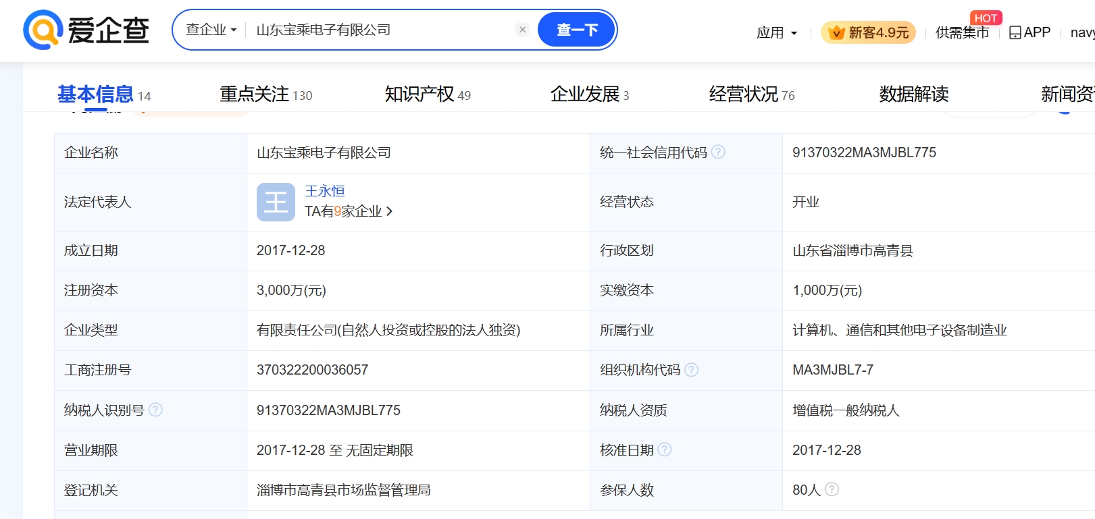This screenshot has height=519, width=1095.
Task: Click paid-in capital 1,000万(元)
Action: point(827,290)
